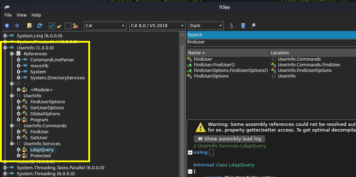This screenshot has height=177, width=356.
Task: Sort results by the Location column header
Action: 313,53
